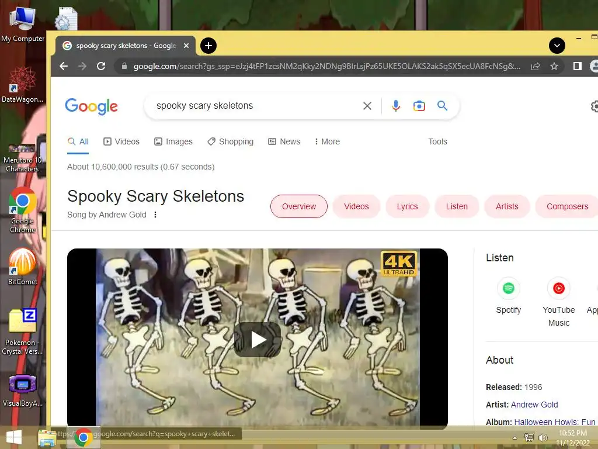Open song options three-dot menu

click(x=155, y=215)
